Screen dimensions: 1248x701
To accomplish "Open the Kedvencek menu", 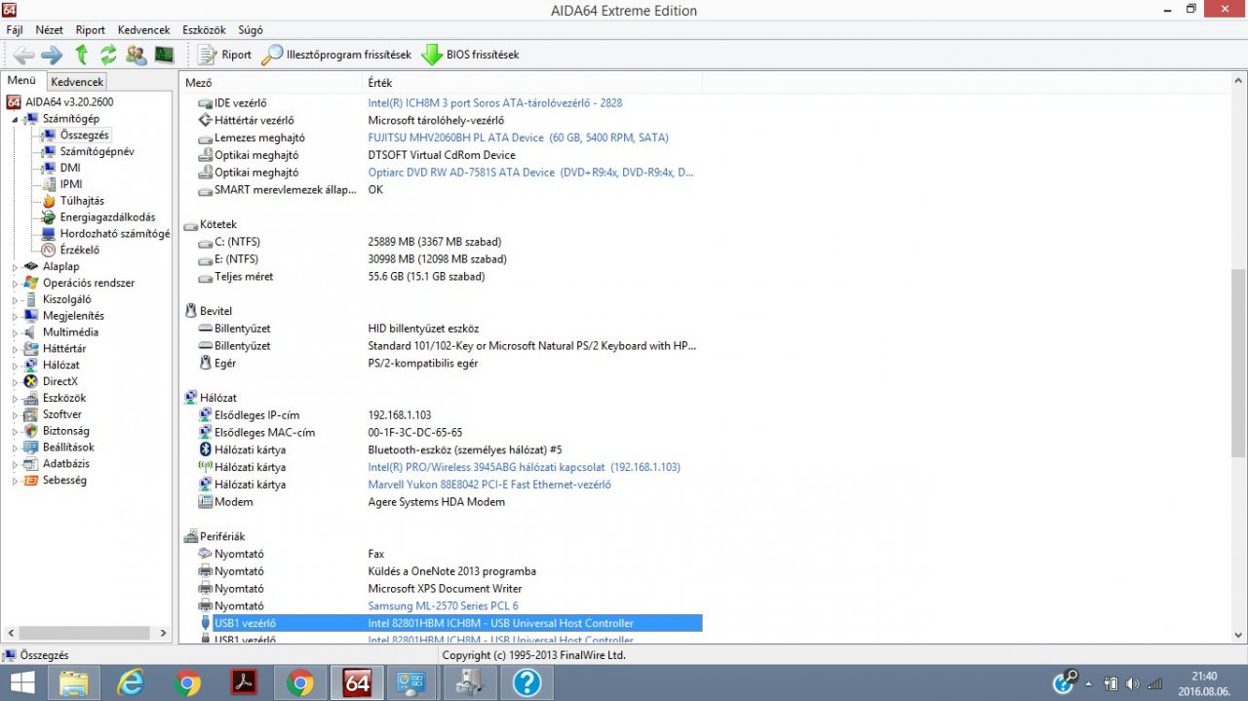I will click(143, 30).
